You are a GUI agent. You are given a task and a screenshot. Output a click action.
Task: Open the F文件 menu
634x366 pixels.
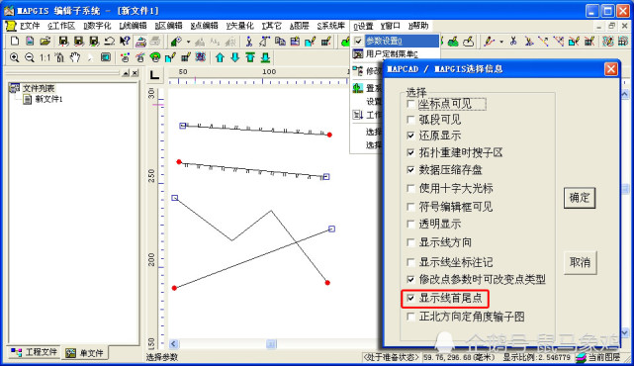point(29,26)
